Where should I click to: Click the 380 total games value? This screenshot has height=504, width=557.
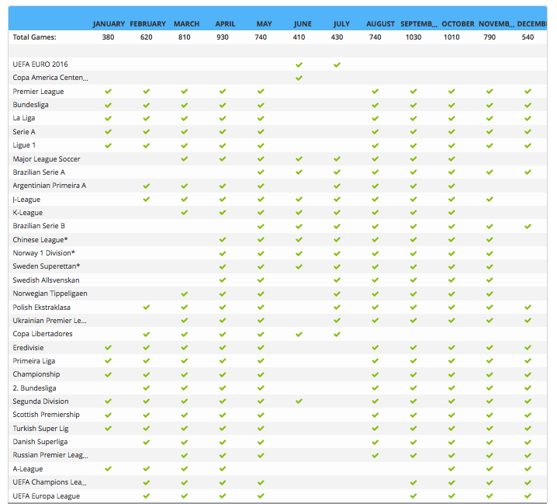click(x=109, y=37)
